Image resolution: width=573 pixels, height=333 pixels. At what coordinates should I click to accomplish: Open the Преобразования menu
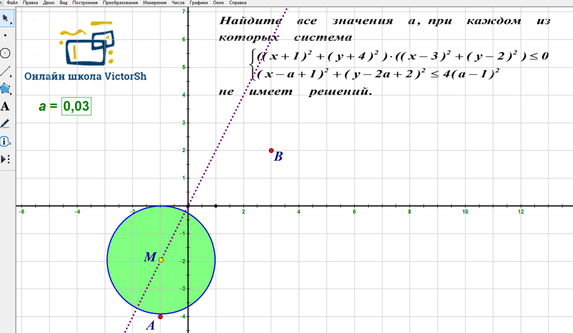tap(121, 2)
